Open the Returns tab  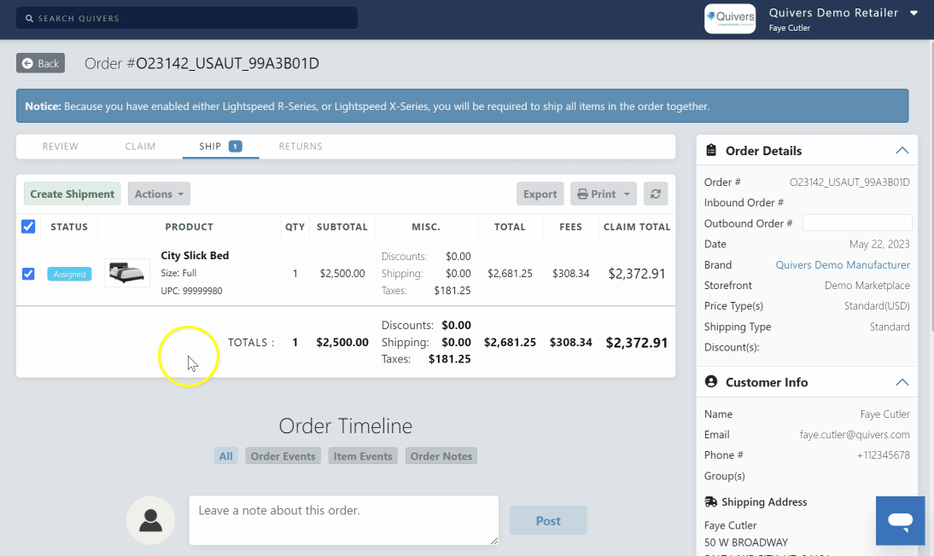click(x=301, y=147)
